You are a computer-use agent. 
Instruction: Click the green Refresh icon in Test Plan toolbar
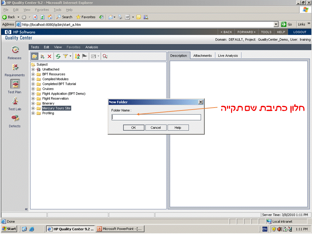click(x=58, y=57)
